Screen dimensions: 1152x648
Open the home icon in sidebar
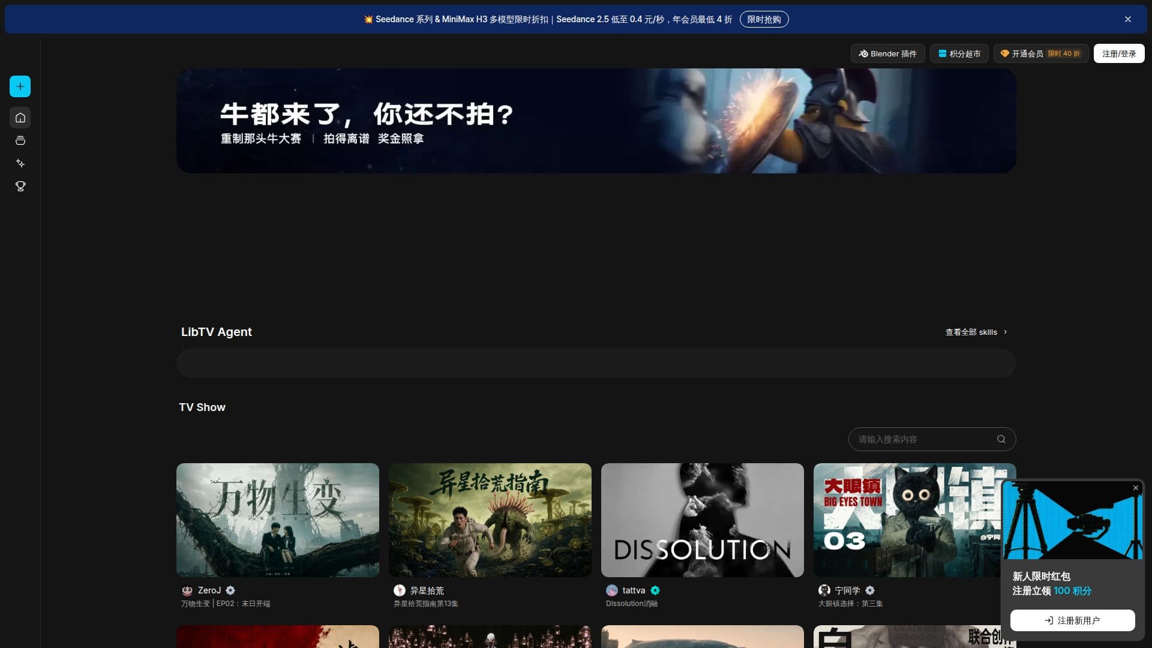(20, 118)
